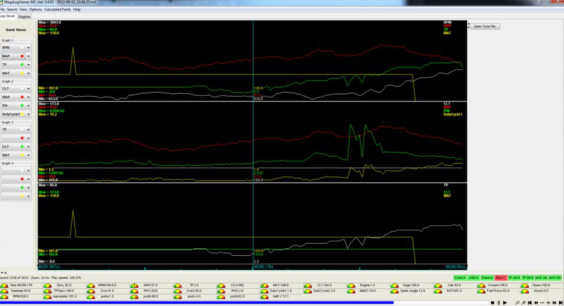This screenshot has height=306, width=564.
Task: Open Graph 3 TP field dropdown
Action: click(28, 129)
